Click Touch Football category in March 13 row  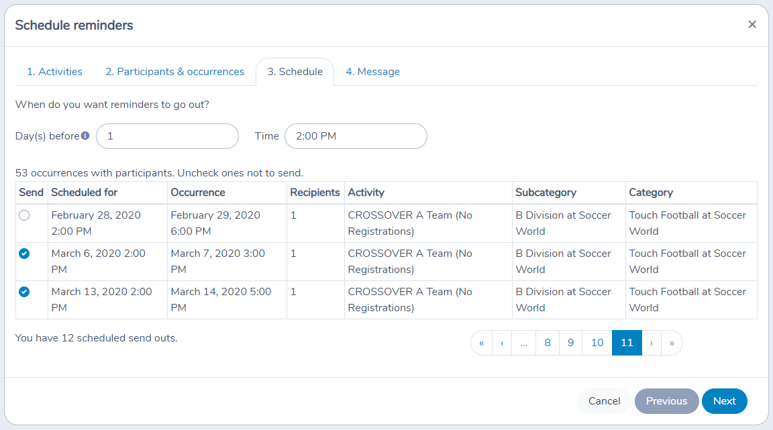click(691, 300)
